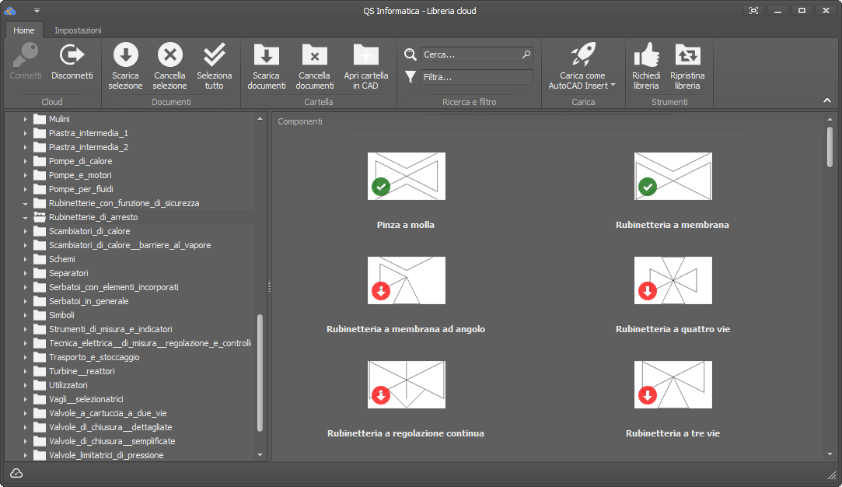This screenshot has height=487, width=842.
Task: Click the Disconnetti icon in Cloud group
Action: [x=72, y=55]
